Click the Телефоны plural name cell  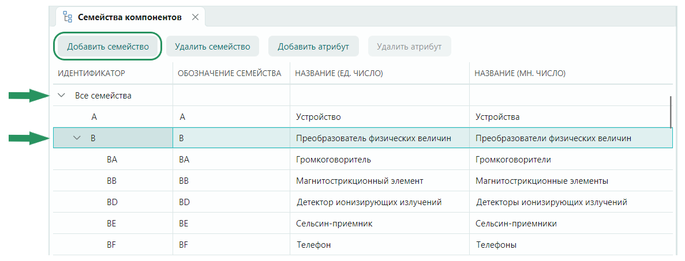pos(496,245)
